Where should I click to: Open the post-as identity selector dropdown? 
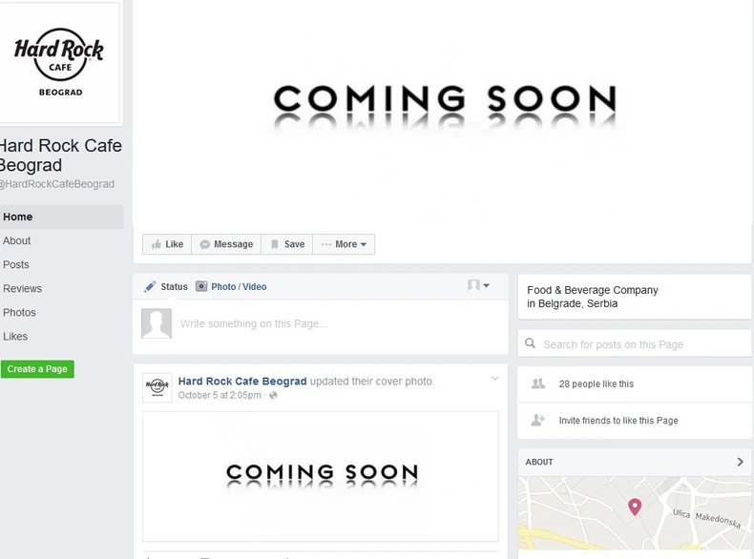tap(478, 285)
